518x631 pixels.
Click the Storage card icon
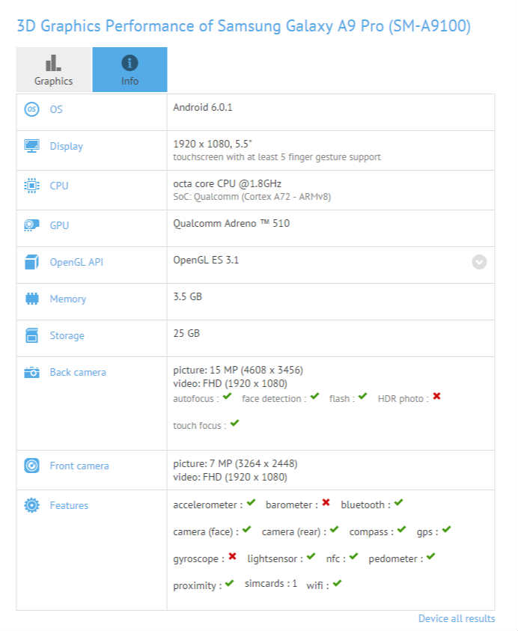pyautogui.click(x=31, y=335)
